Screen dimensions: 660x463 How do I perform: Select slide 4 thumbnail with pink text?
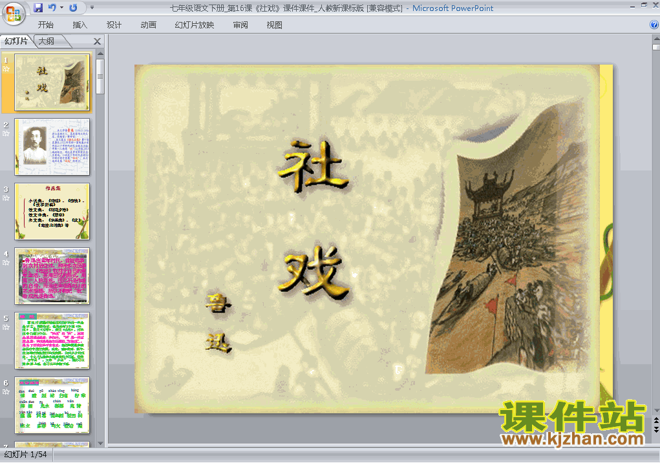[x=52, y=276]
